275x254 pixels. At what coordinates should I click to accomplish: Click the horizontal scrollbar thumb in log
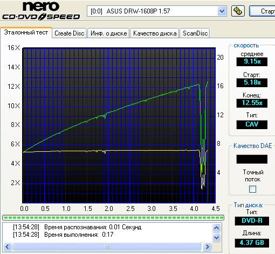107,246
